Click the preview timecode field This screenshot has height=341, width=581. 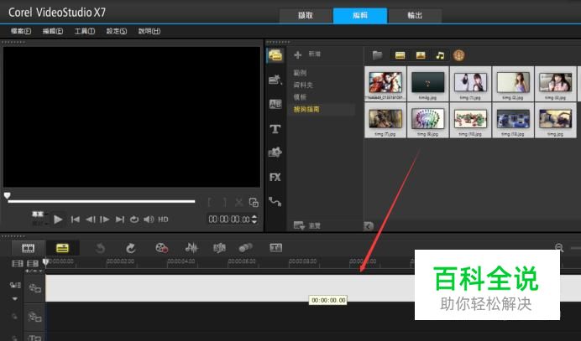228,220
